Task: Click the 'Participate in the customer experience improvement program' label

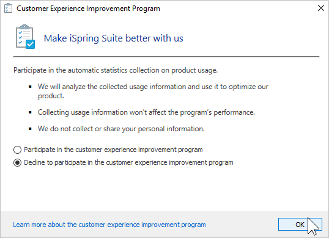Action: point(113,150)
